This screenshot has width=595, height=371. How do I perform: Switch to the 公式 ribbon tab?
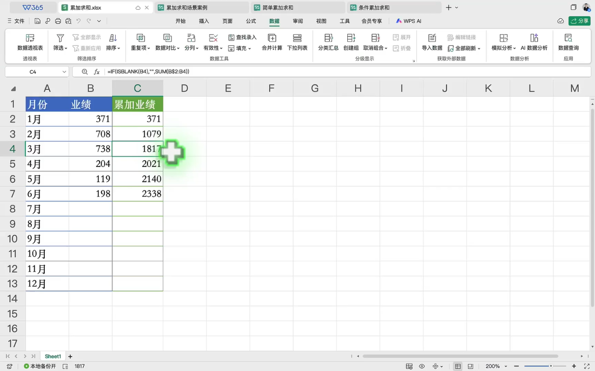[251, 21]
